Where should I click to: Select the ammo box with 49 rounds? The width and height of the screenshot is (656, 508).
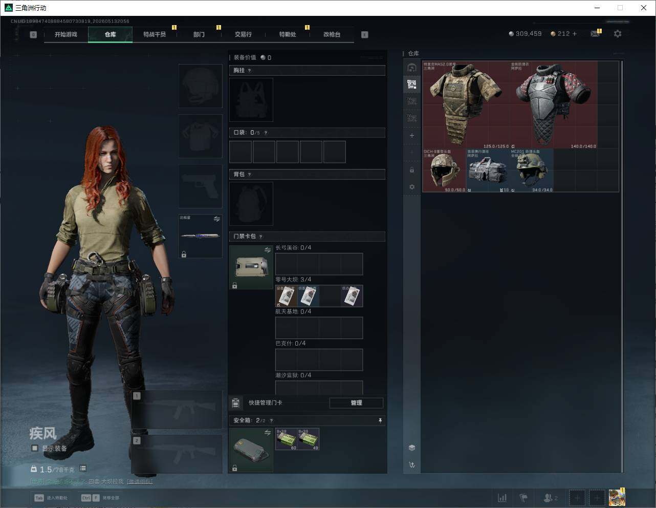[x=309, y=439]
